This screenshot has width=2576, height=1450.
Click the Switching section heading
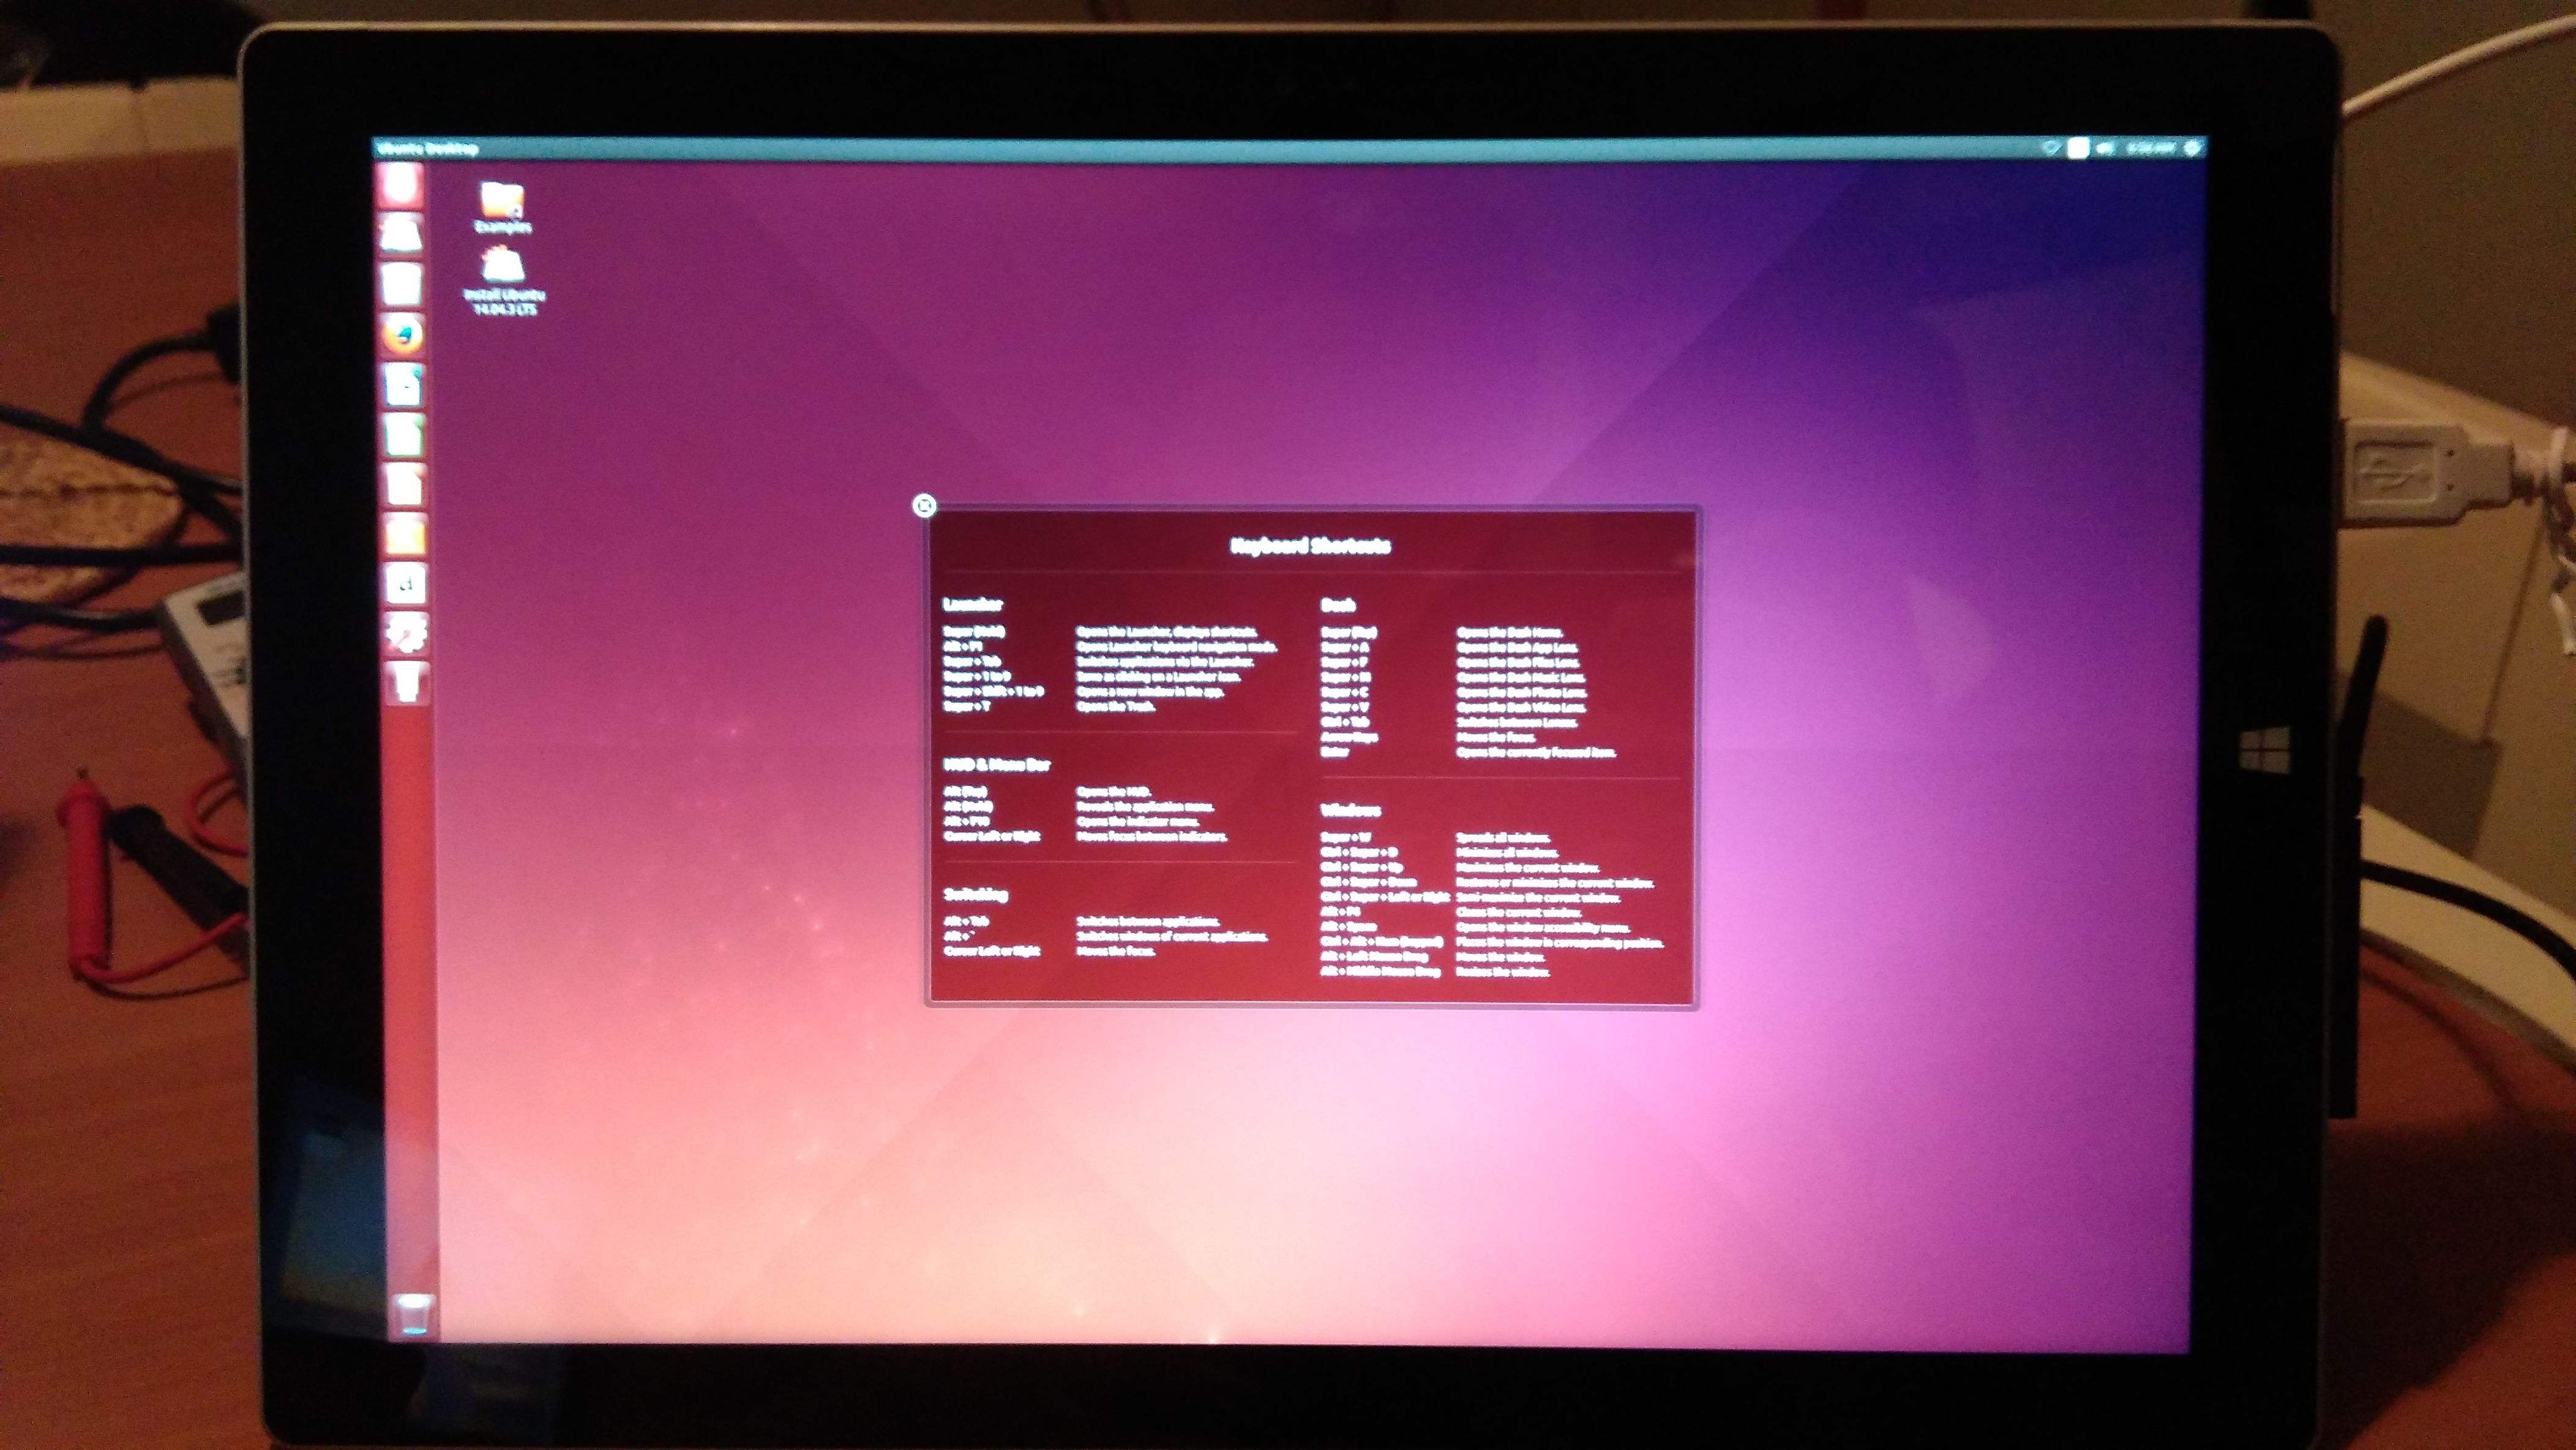[975, 894]
